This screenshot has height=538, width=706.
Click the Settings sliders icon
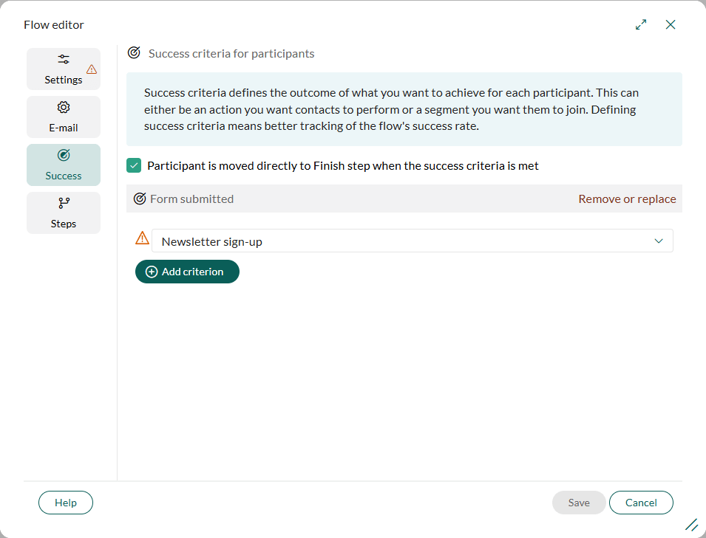point(64,59)
